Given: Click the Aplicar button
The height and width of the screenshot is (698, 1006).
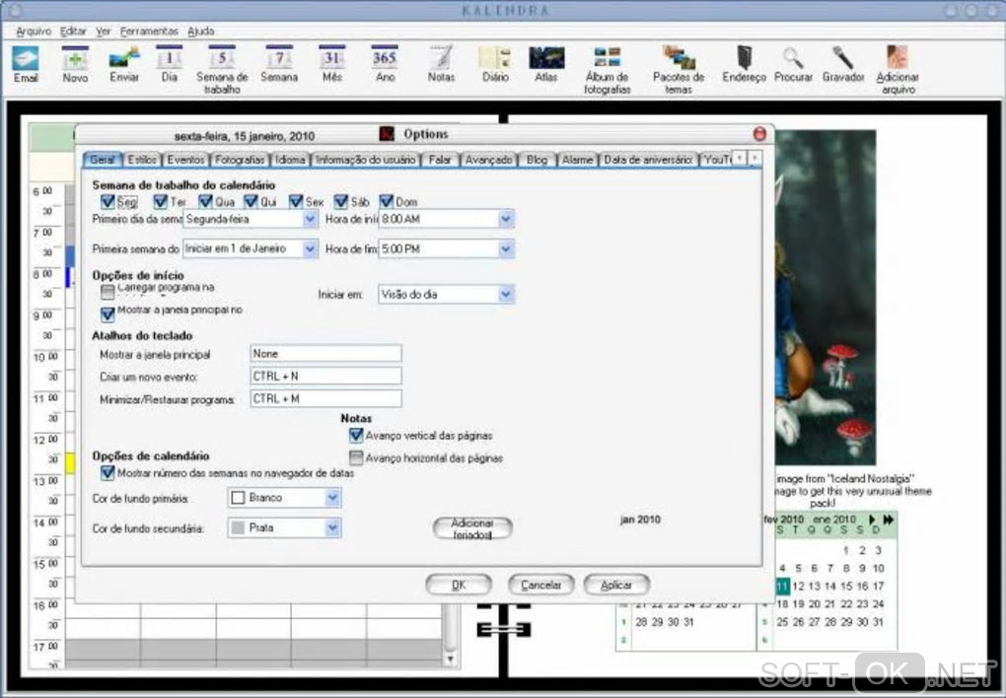Looking at the screenshot, I should click(x=616, y=585).
